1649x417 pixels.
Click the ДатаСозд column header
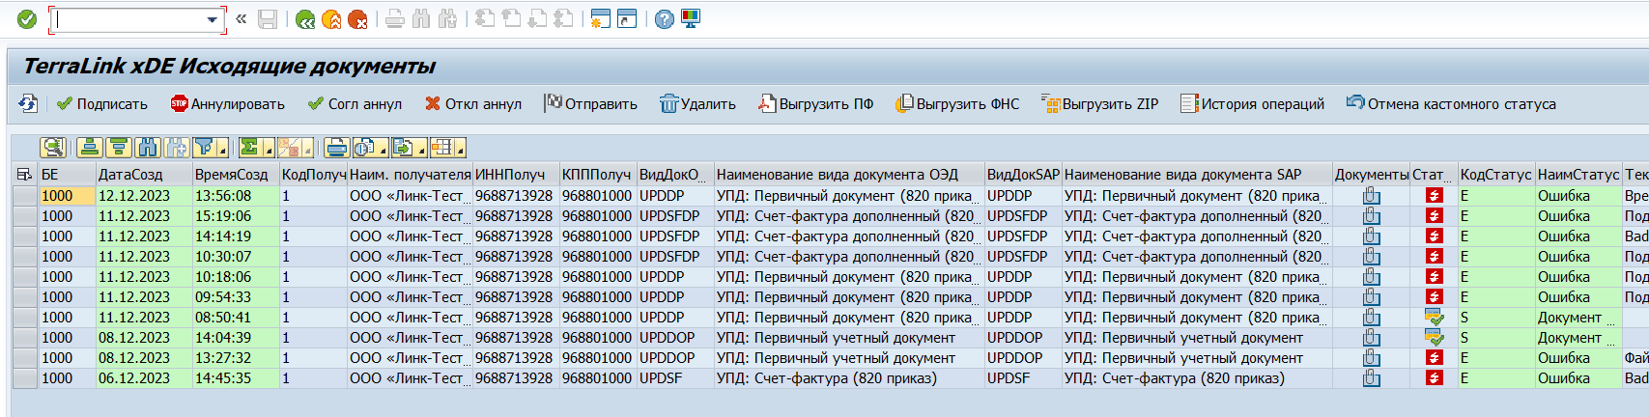(x=130, y=175)
